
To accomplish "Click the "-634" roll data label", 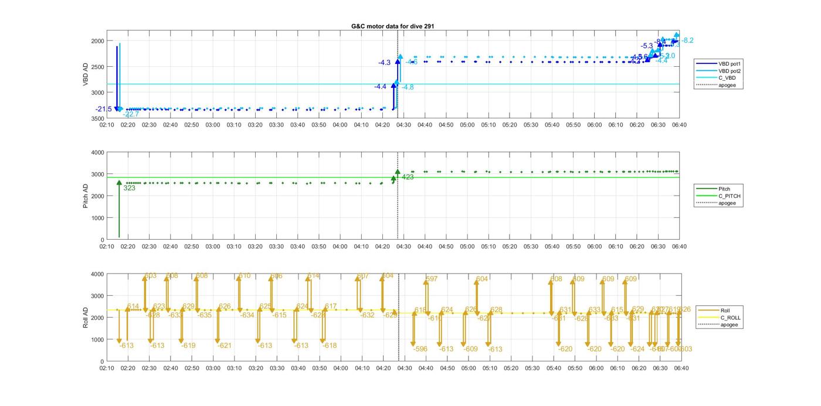I will pyautogui.click(x=247, y=315).
